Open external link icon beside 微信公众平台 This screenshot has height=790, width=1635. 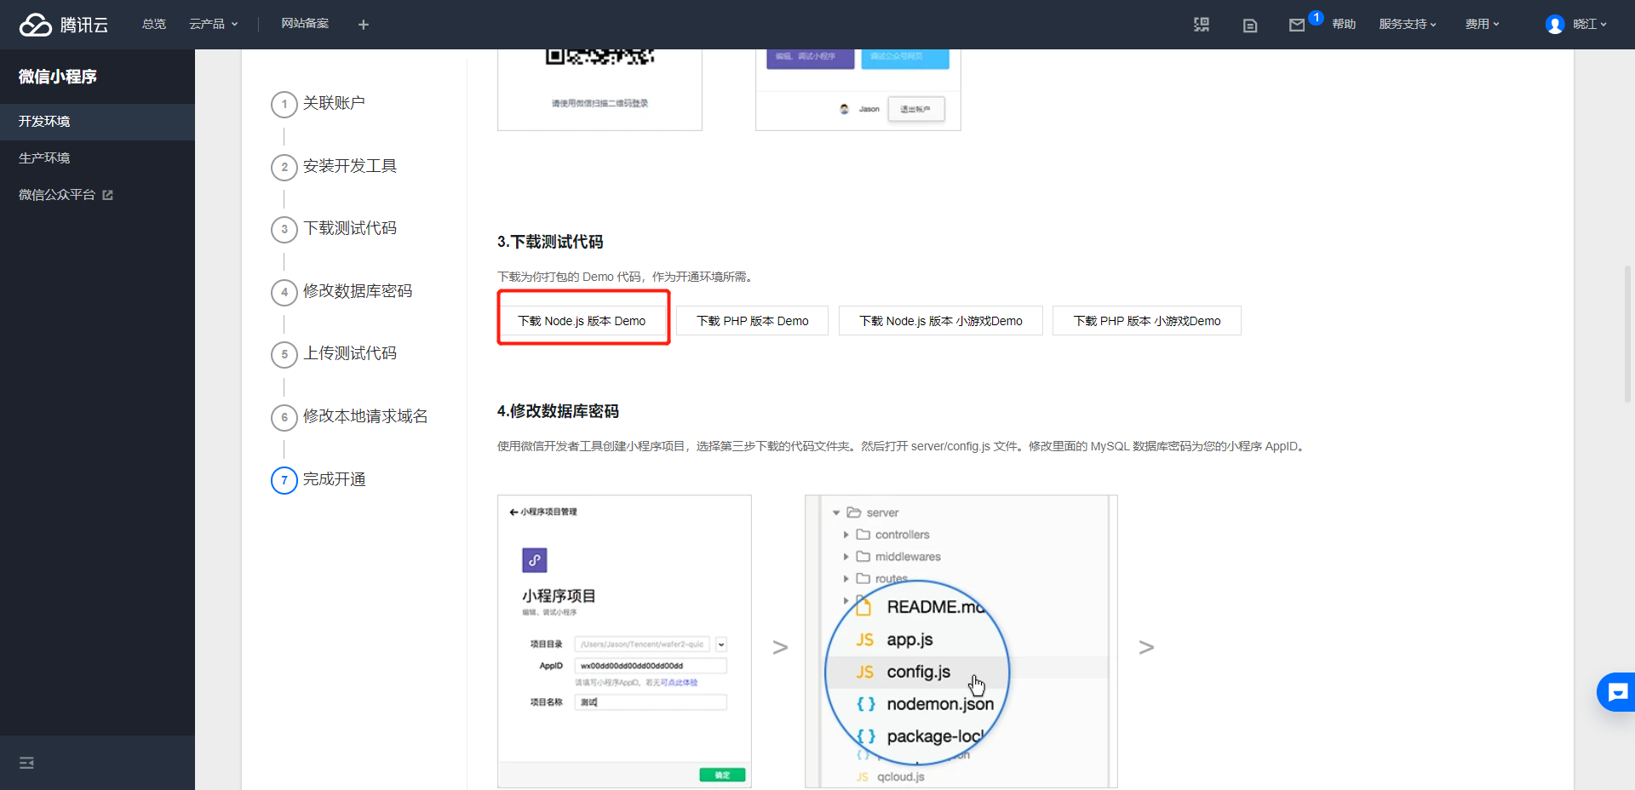108,195
